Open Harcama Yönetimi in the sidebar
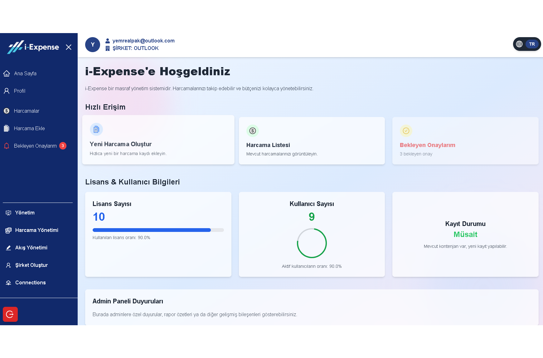Screen dimensions: 543x358 coord(36,230)
